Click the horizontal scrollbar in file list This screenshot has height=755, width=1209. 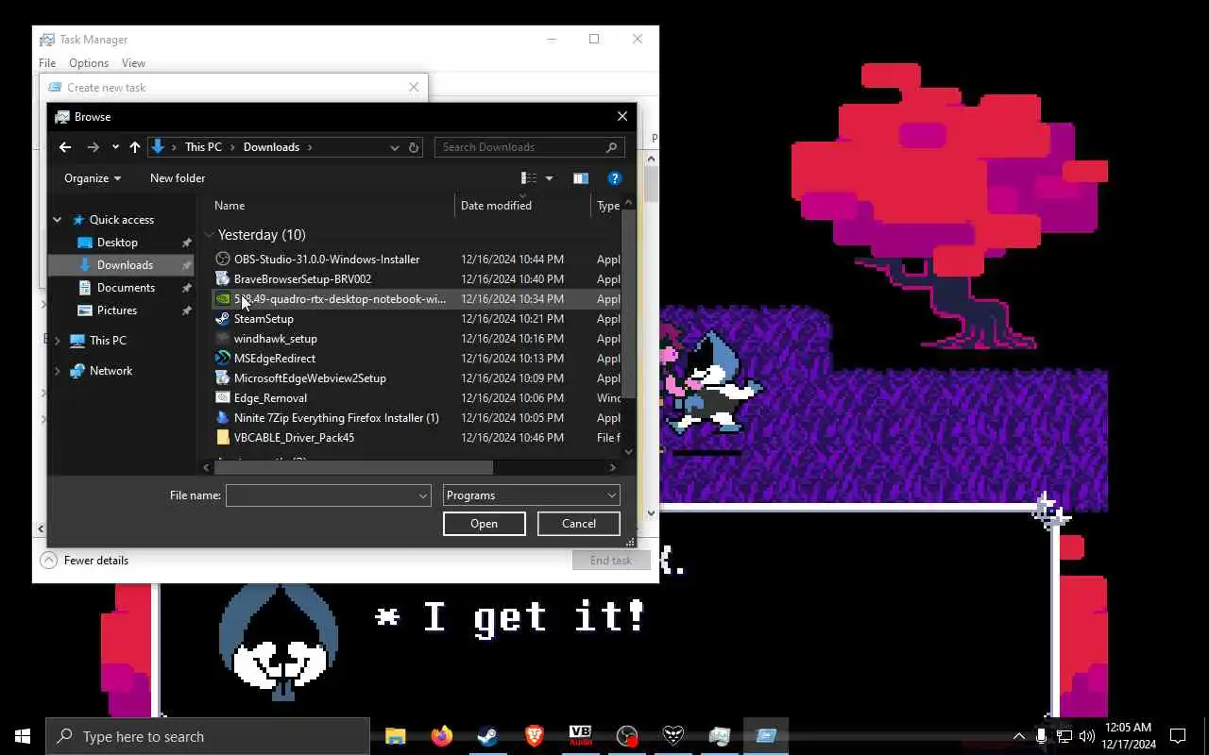pos(354,467)
